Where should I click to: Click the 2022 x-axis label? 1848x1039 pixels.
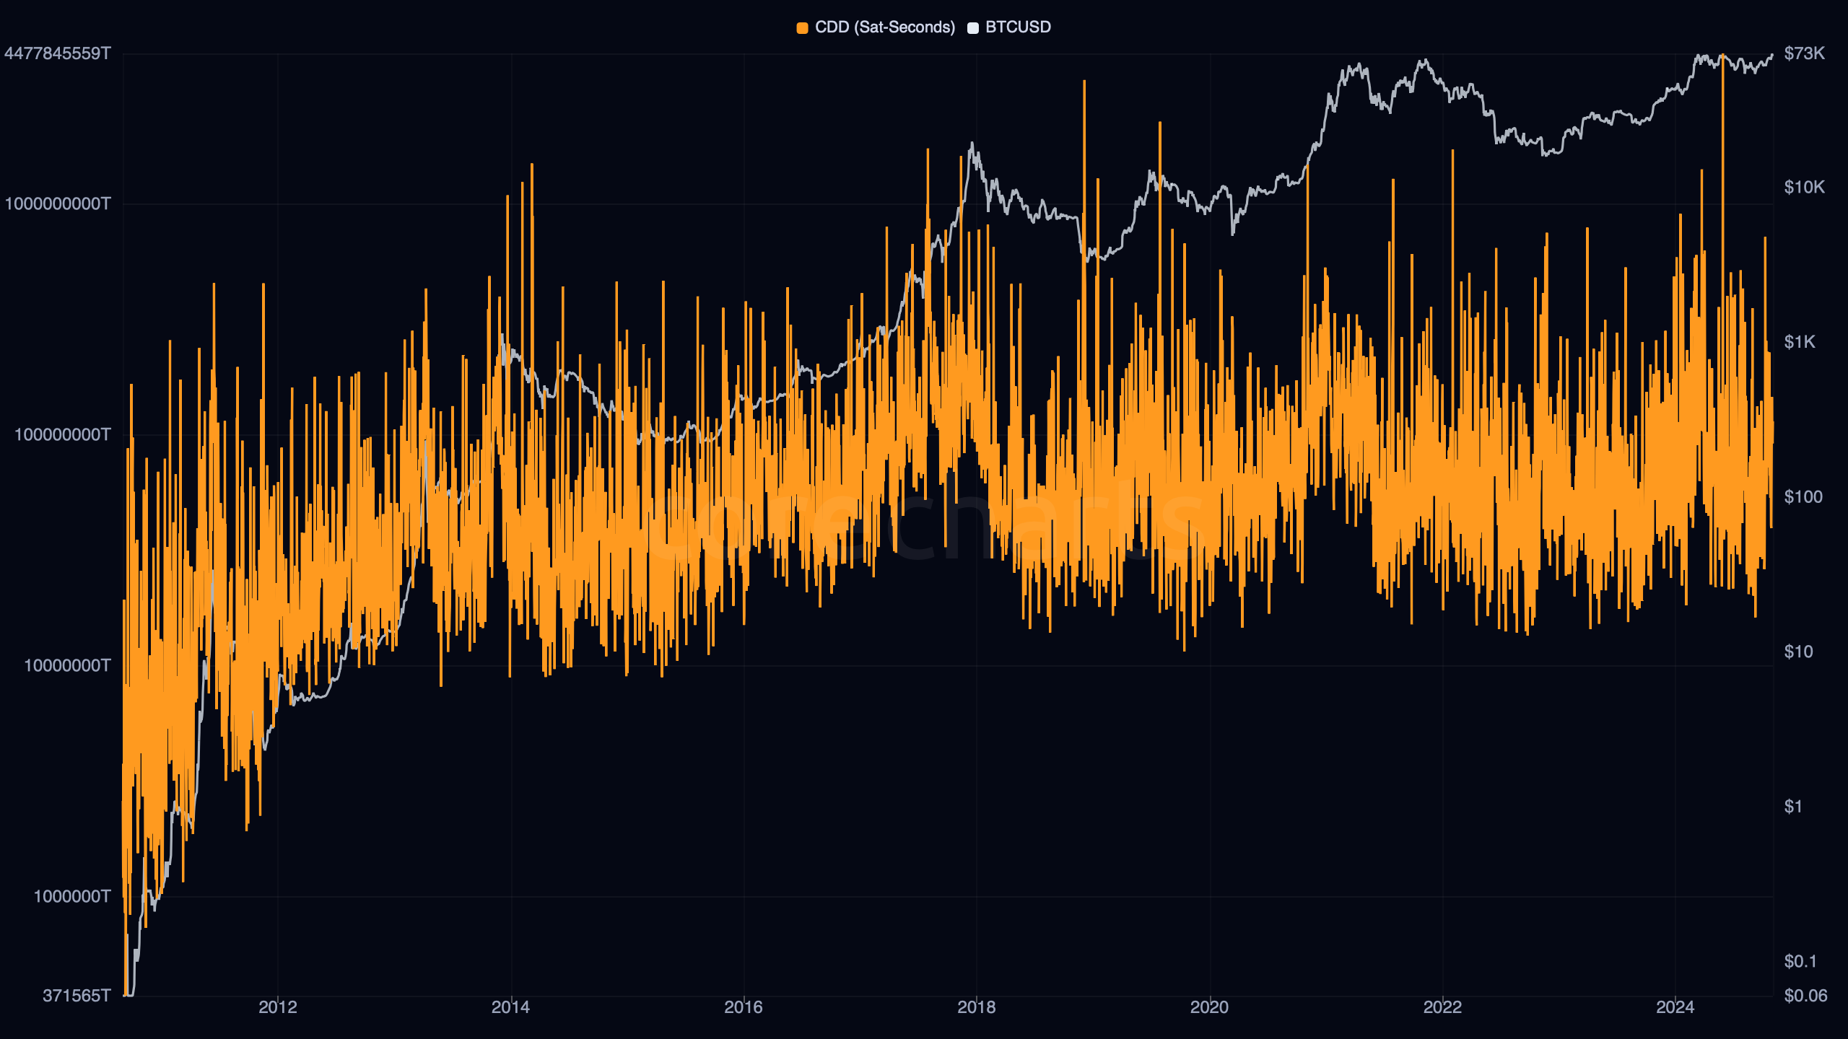pos(1442,1007)
